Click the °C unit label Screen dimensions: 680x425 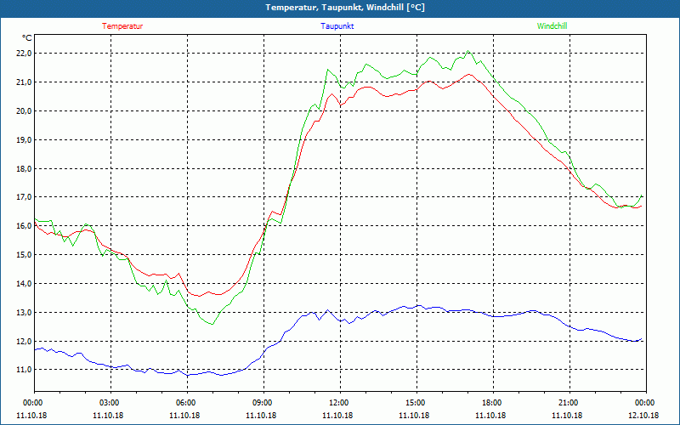click(26, 38)
